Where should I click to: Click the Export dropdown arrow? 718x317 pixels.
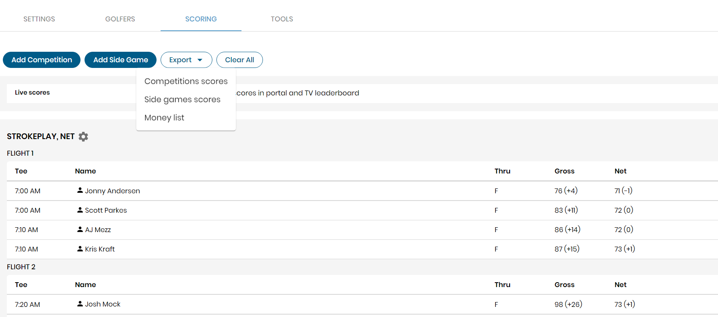(200, 60)
